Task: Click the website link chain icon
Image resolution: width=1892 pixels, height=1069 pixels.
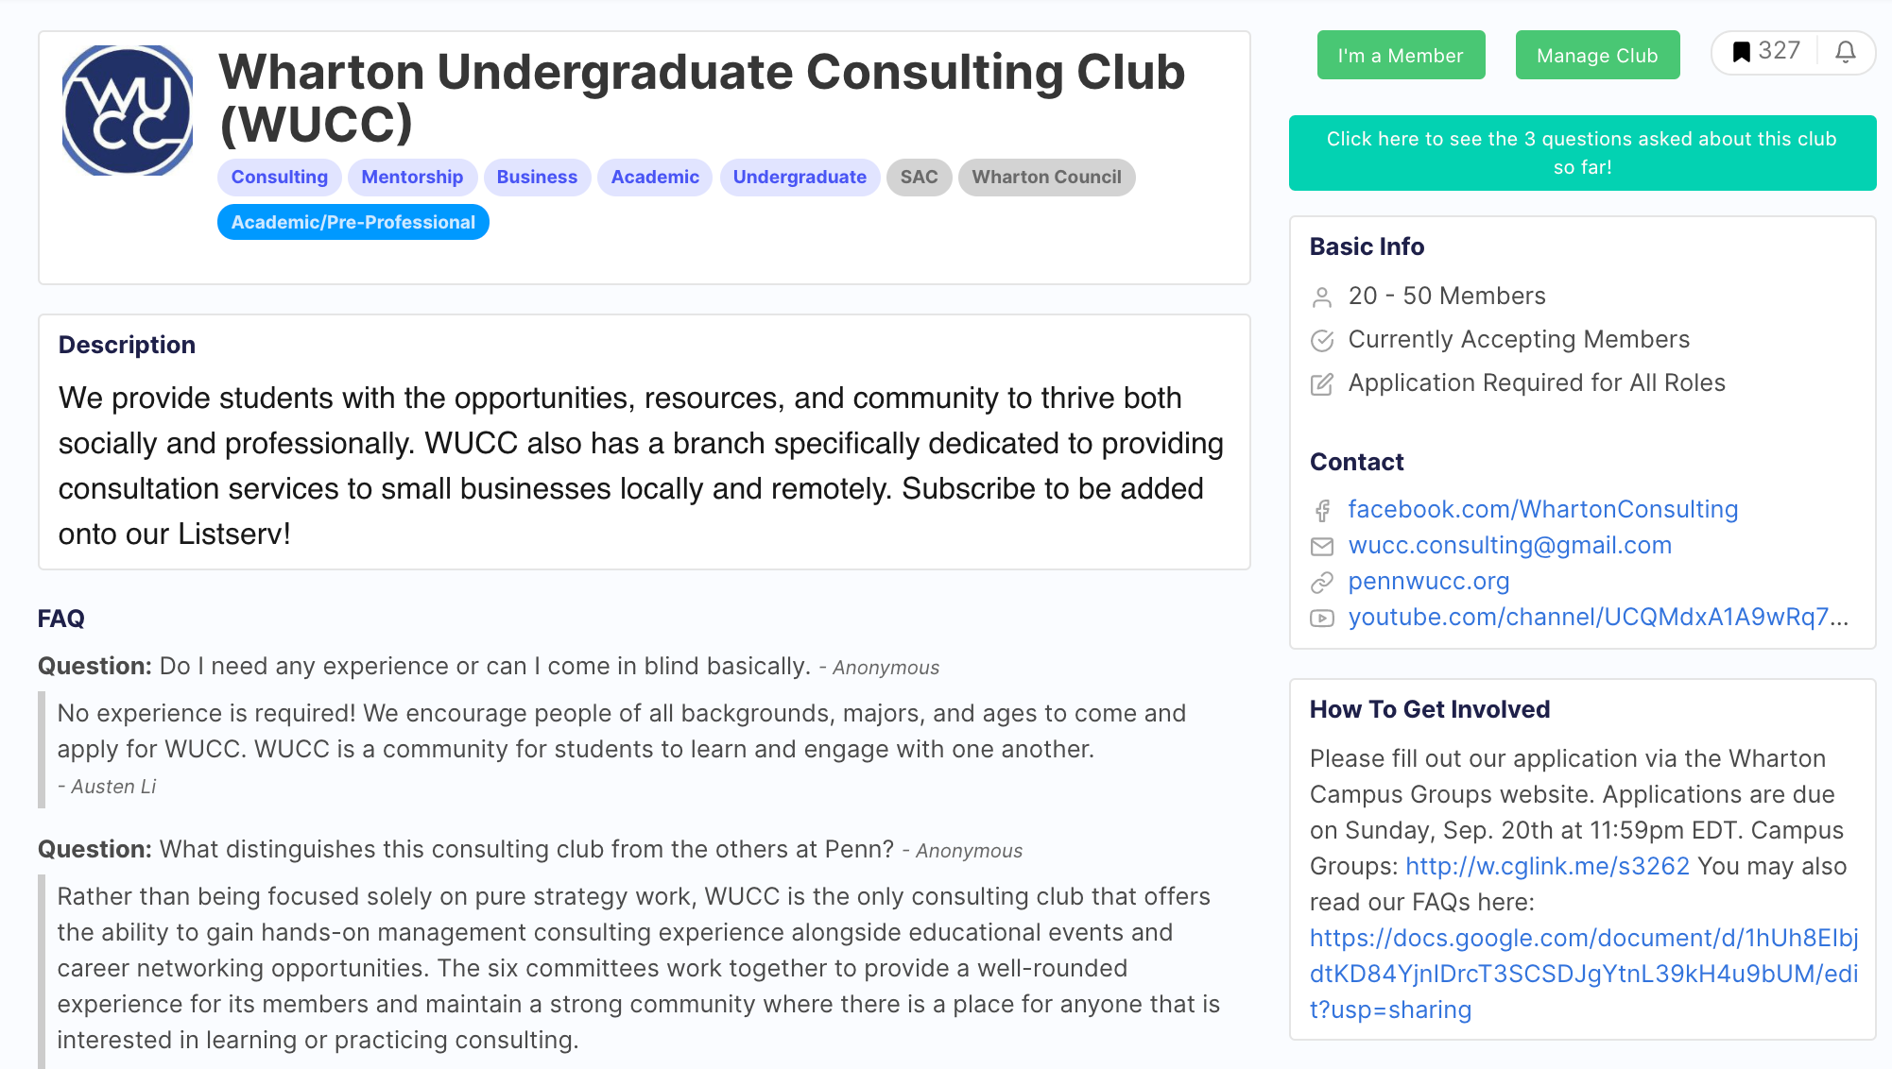Action: [1322, 583]
